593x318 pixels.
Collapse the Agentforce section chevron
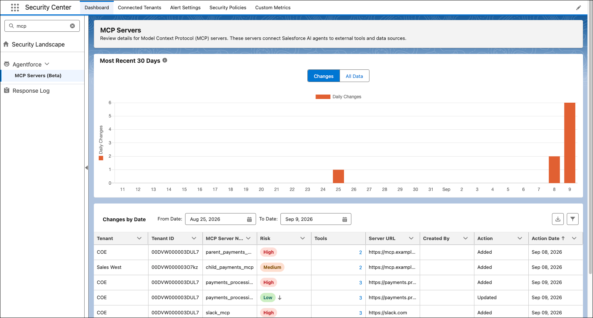point(47,64)
